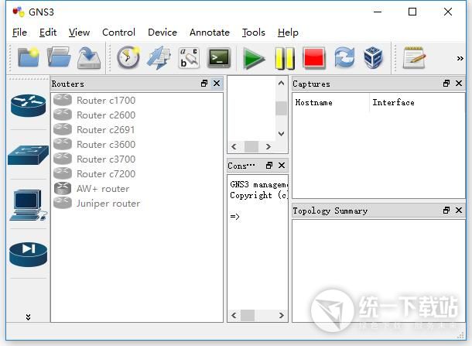Image resolution: width=472 pixels, height=346 pixels.
Task: Select Router c7200 in list
Action: tap(137, 174)
